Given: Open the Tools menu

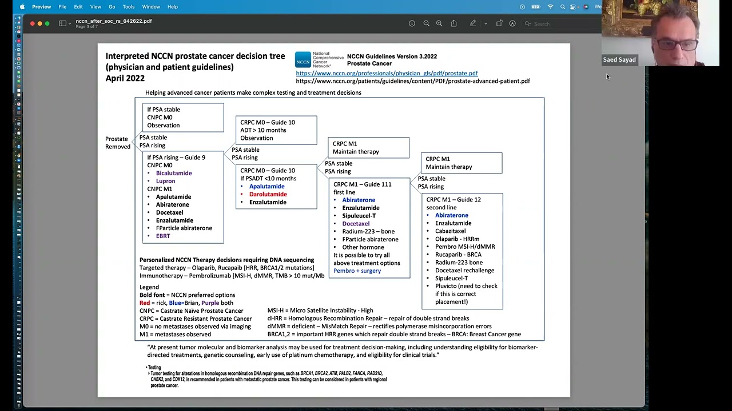Looking at the screenshot, I should click(129, 7).
